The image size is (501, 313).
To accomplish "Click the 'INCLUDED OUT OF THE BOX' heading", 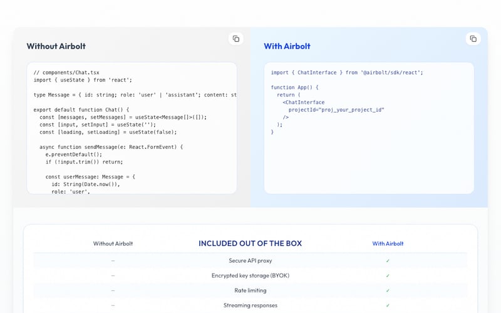I will click(x=250, y=244).
